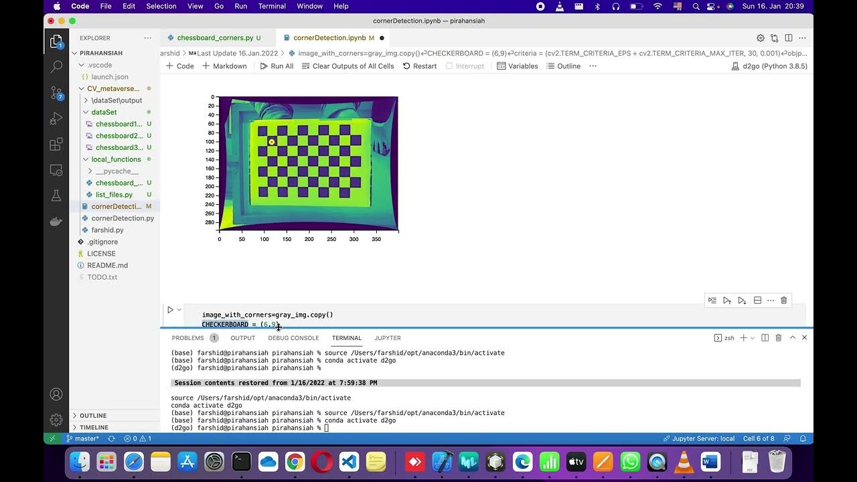Click Run All in notebook toolbar

(x=276, y=66)
